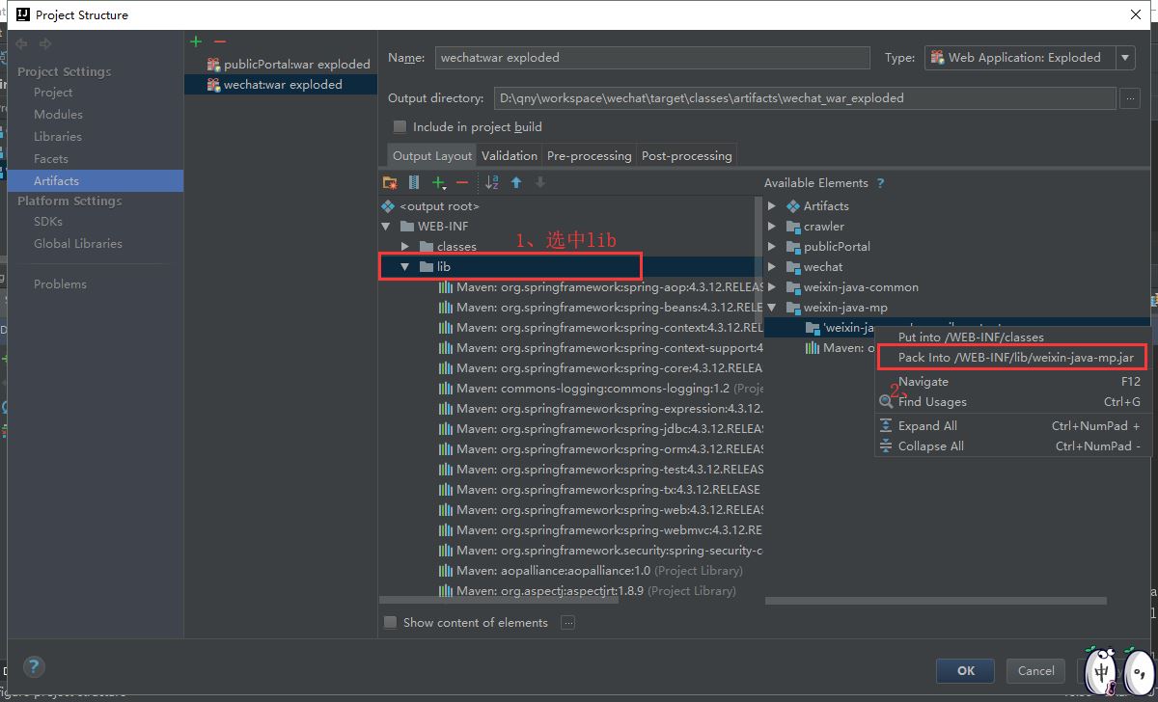Click the green plus to add an artifact
This screenshot has height=702, width=1158.
click(196, 41)
